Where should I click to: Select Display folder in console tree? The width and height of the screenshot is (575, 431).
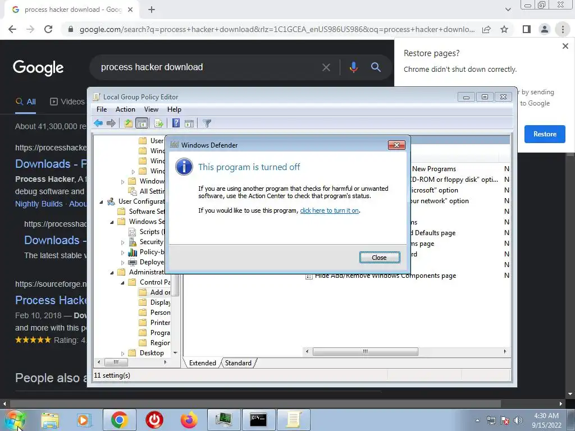click(155, 302)
